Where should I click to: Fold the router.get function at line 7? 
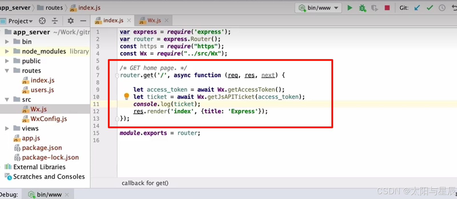tap(117, 76)
